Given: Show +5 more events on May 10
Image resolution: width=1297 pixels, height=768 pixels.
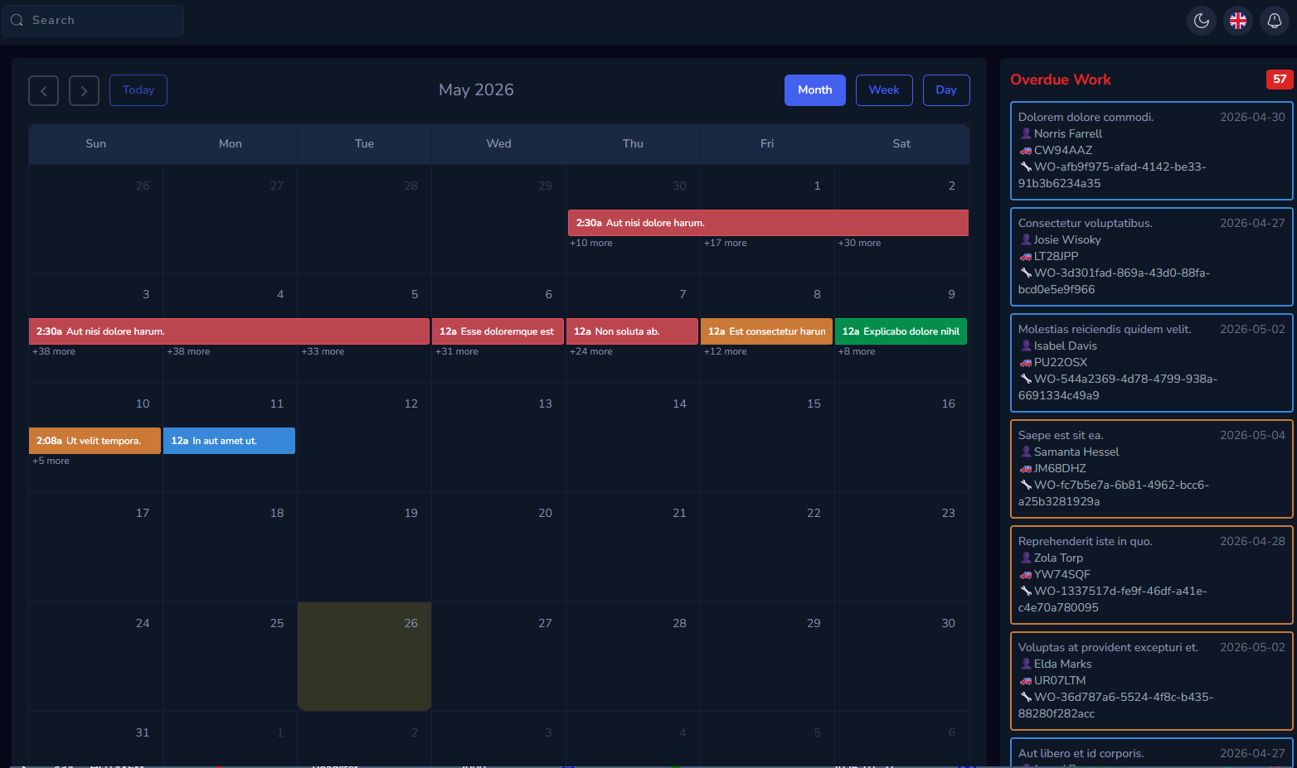Looking at the screenshot, I should (51, 461).
